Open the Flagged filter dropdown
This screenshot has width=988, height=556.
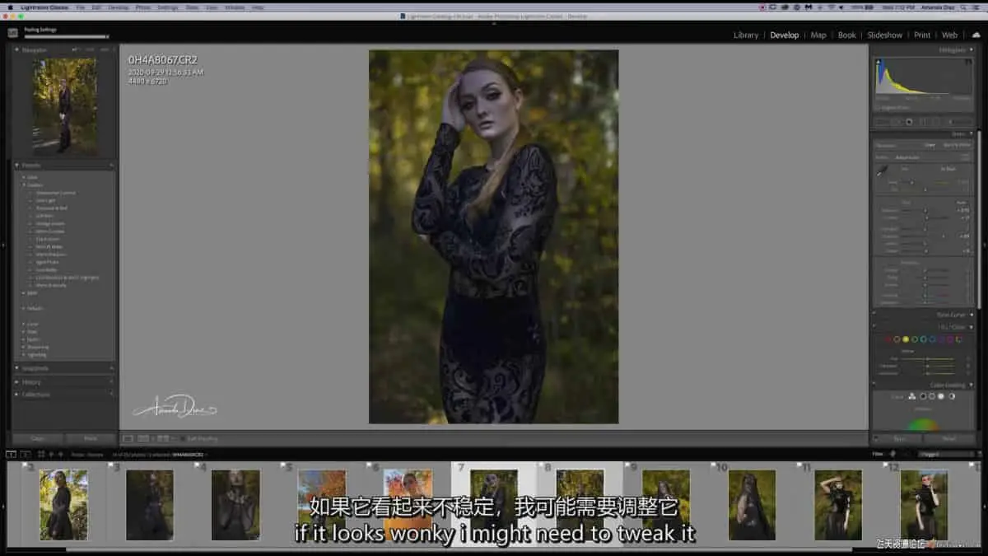pyautogui.click(x=947, y=454)
